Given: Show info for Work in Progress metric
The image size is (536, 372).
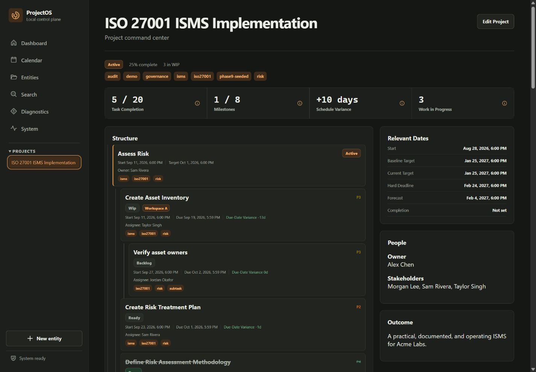Looking at the screenshot, I should pyautogui.click(x=504, y=103).
